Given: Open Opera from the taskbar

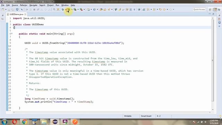Looking at the screenshot, I should click(15, 122).
